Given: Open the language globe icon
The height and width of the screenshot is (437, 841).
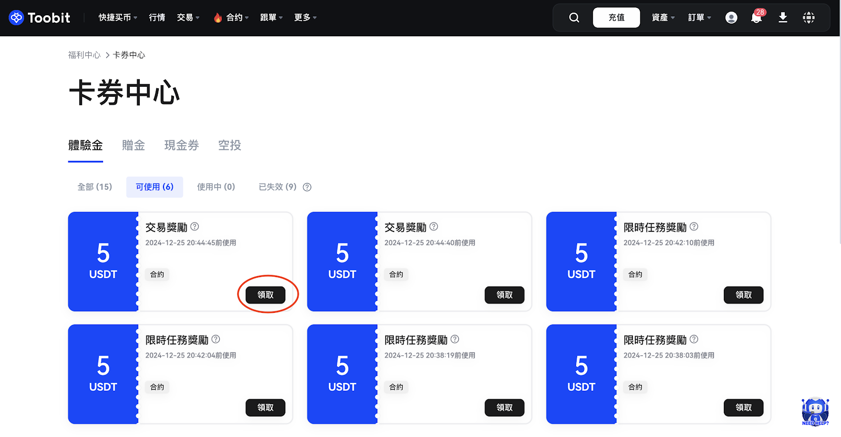Looking at the screenshot, I should pyautogui.click(x=809, y=18).
